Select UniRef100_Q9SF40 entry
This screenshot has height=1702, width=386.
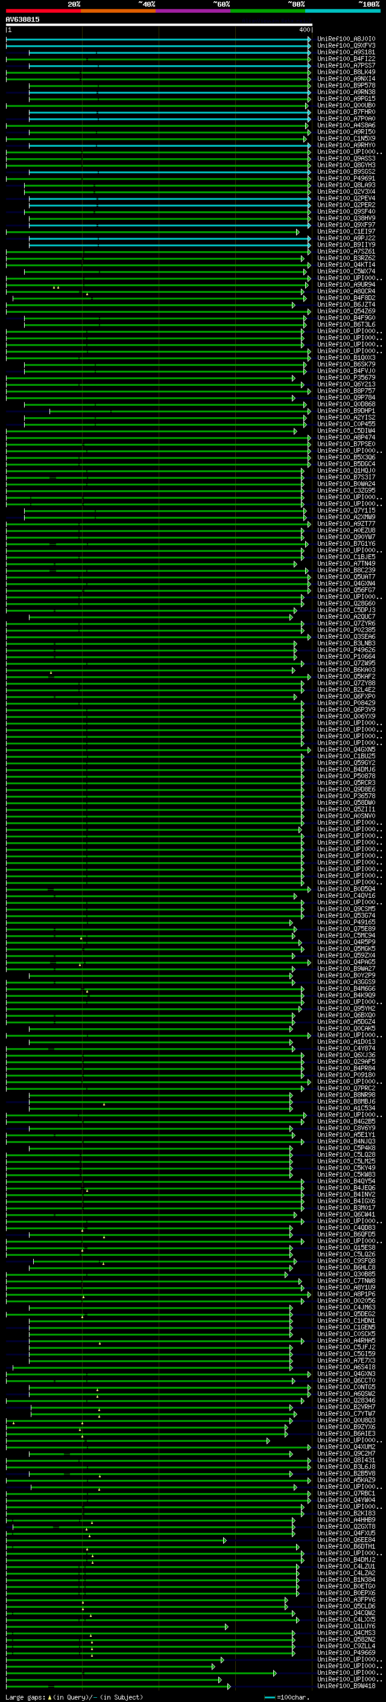[346, 211]
